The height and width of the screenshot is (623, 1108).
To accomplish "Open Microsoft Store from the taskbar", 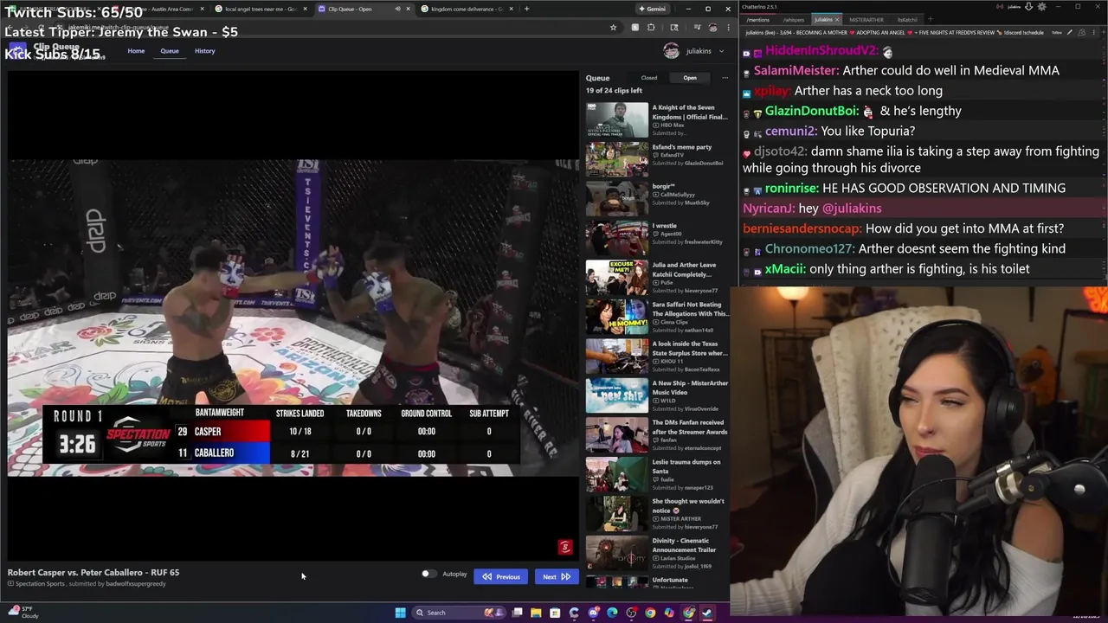I will coord(555,613).
